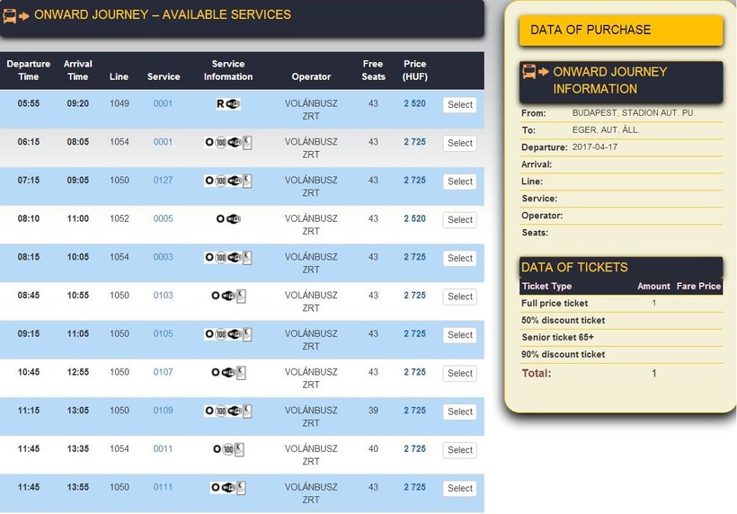The image size is (737, 514).
Task: Click the WiFi icon on the 10:45 service
Action: tap(228, 373)
